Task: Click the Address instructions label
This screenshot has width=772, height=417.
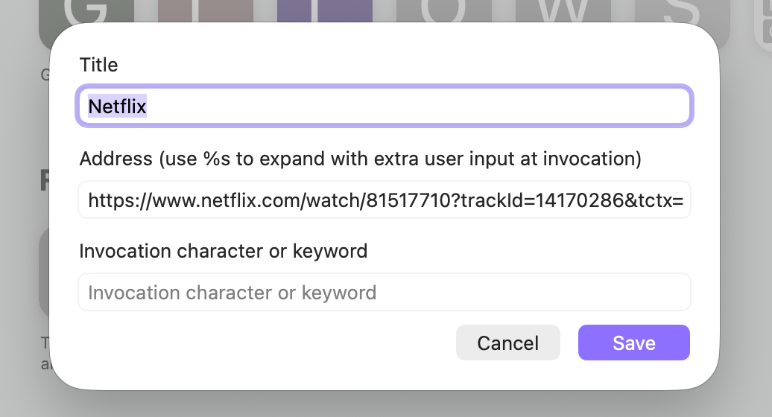Action: point(361,159)
